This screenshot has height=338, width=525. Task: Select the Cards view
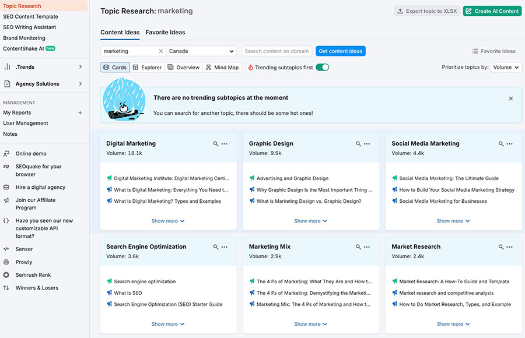coord(115,67)
